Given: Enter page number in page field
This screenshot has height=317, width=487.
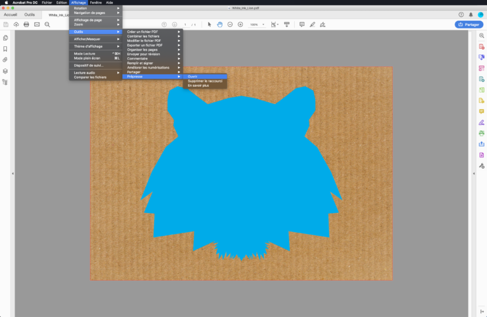Looking at the screenshot, I should pyautogui.click(x=185, y=24).
